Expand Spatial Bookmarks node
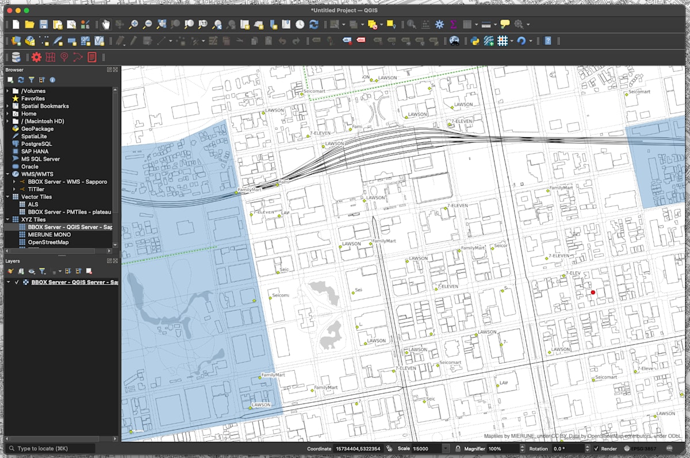Screen dimensions: 690x458 pyautogui.click(x=8, y=106)
